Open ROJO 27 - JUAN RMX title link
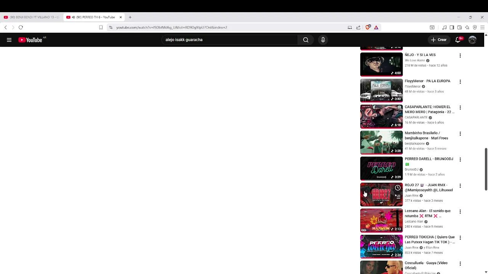Image resolution: width=488 pixels, height=274 pixels. pyautogui.click(x=429, y=188)
